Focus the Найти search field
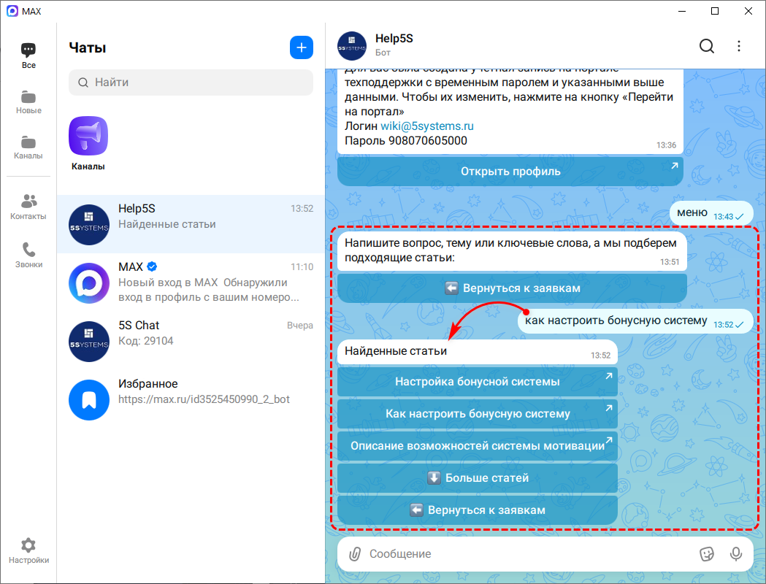This screenshot has height=584, width=766. [x=191, y=82]
